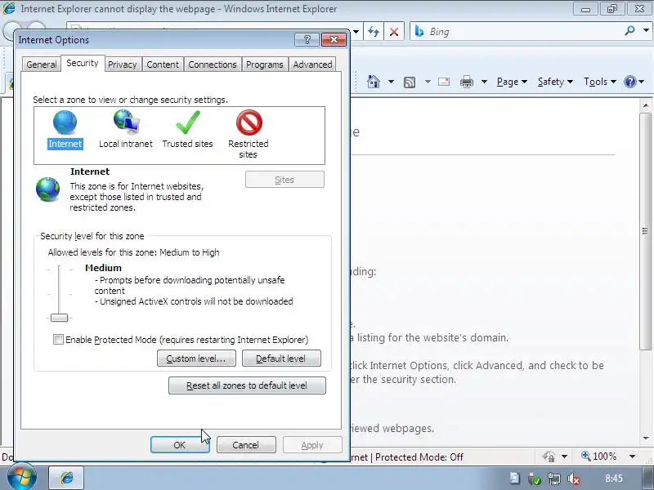Click the Protected Mode: Off status text
The width and height of the screenshot is (654, 490).
pyautogui.click(x=419, y=457)
